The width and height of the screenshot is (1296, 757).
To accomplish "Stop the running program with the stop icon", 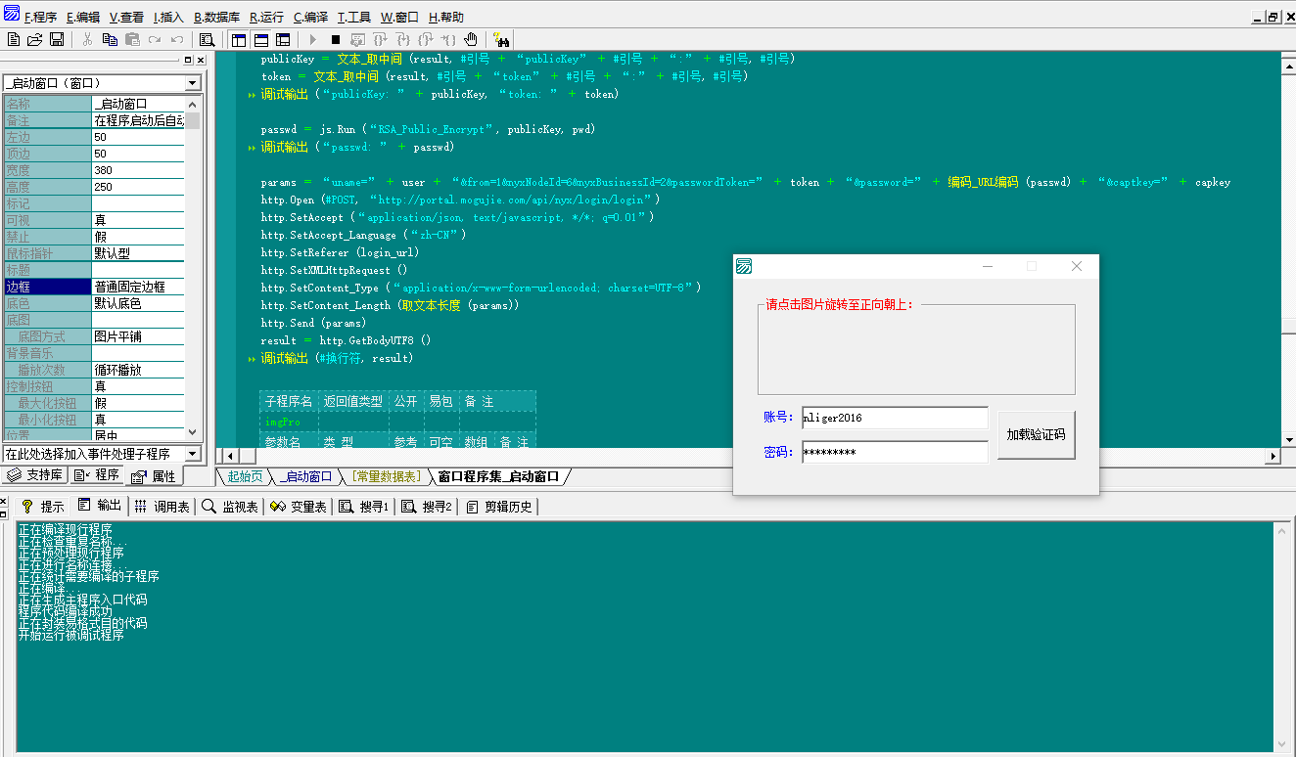I will pos(336,40).
